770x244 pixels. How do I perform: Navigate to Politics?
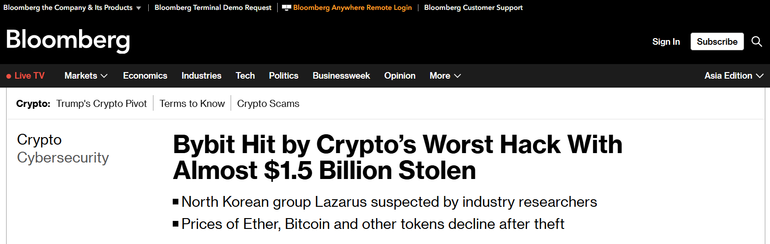click(284, 76)
